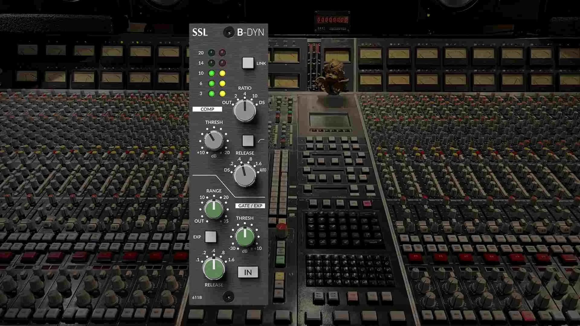Click the yellow 10 dB LED indicator
This screenshot has width=580, height=326.
pyautogui.click(x=223, y=73)
